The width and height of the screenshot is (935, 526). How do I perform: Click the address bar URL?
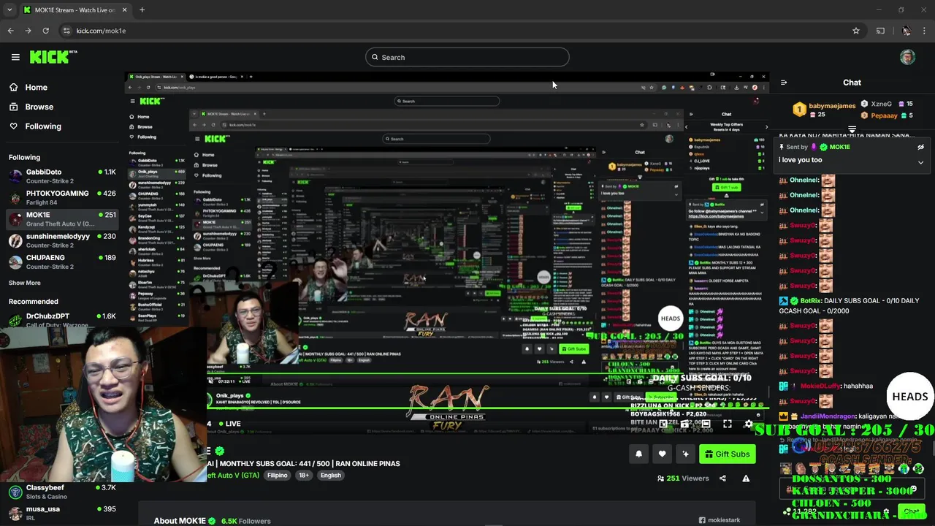101,31
